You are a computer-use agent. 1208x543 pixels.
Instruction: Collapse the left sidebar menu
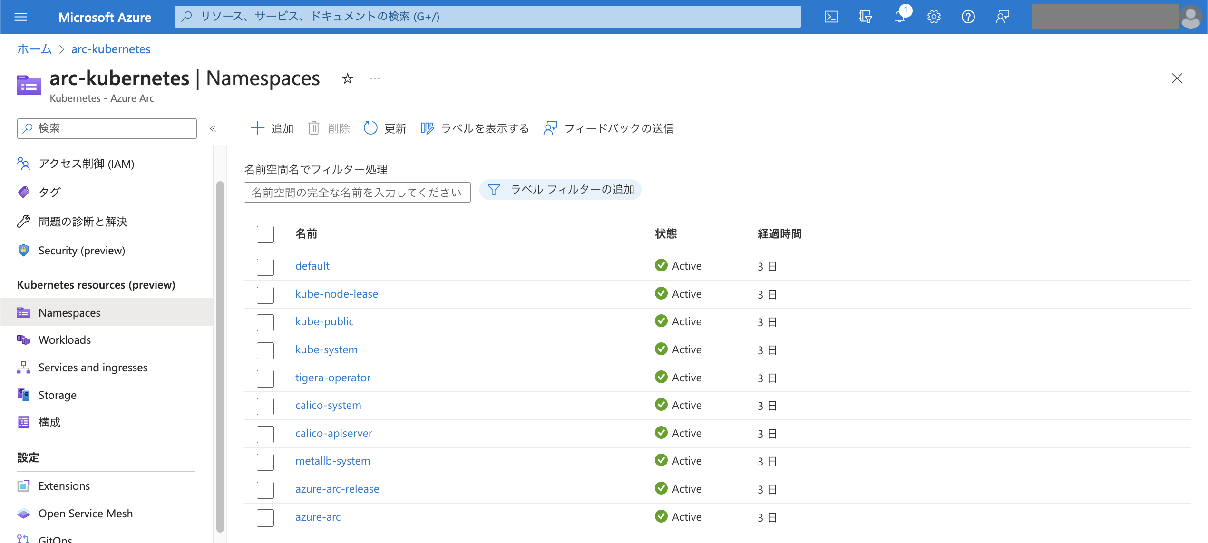point(213,128)
